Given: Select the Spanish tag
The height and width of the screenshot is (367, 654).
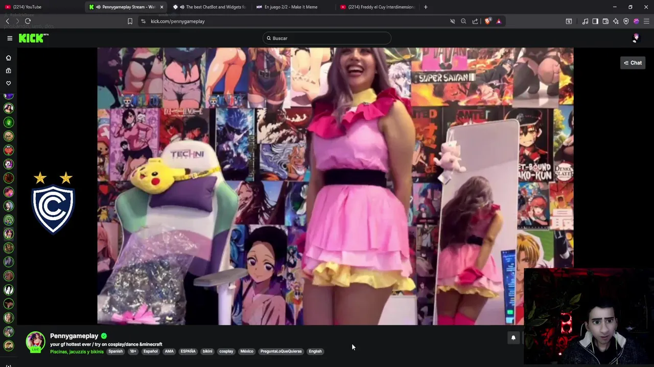Looking at the screenshot, I should coord(115,351).
